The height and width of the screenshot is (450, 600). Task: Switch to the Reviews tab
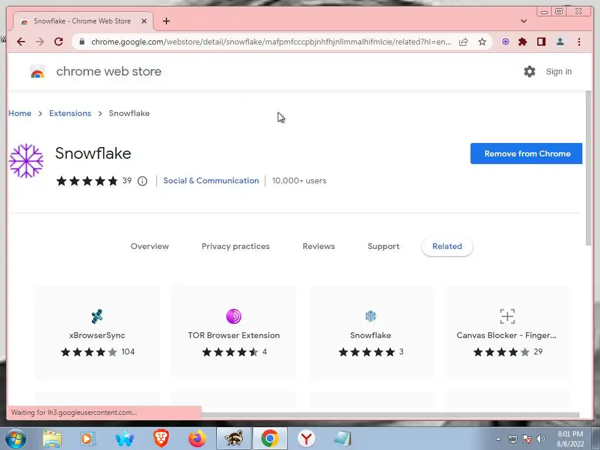click(319, 247)
